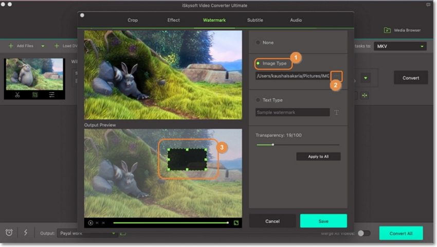Click the alarm clock schedule icon

[x=9, y=233]
